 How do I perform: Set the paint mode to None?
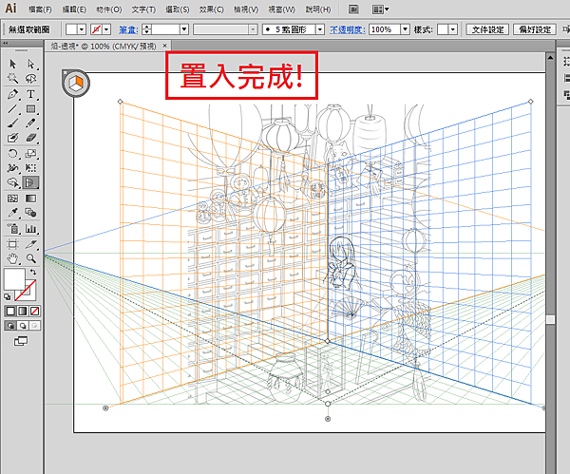pyautogui.click(x=34, y=311)
